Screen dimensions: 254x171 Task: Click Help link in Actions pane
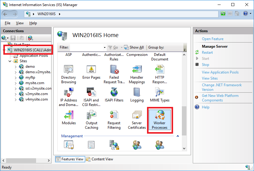tap(206, 107)
